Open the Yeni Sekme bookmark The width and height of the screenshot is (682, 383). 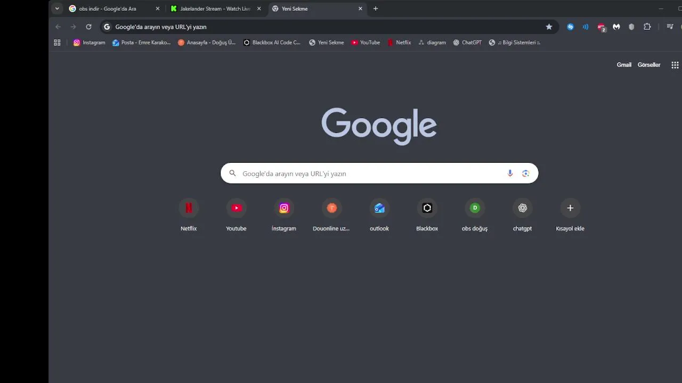[327, 43]
